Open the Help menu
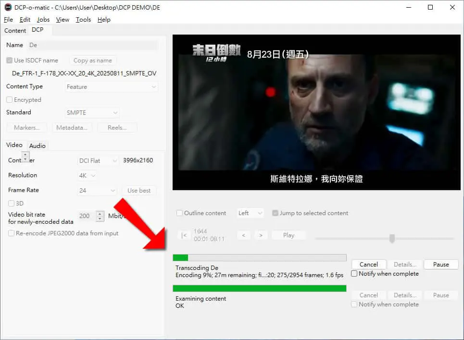 [x=104, y=20]
